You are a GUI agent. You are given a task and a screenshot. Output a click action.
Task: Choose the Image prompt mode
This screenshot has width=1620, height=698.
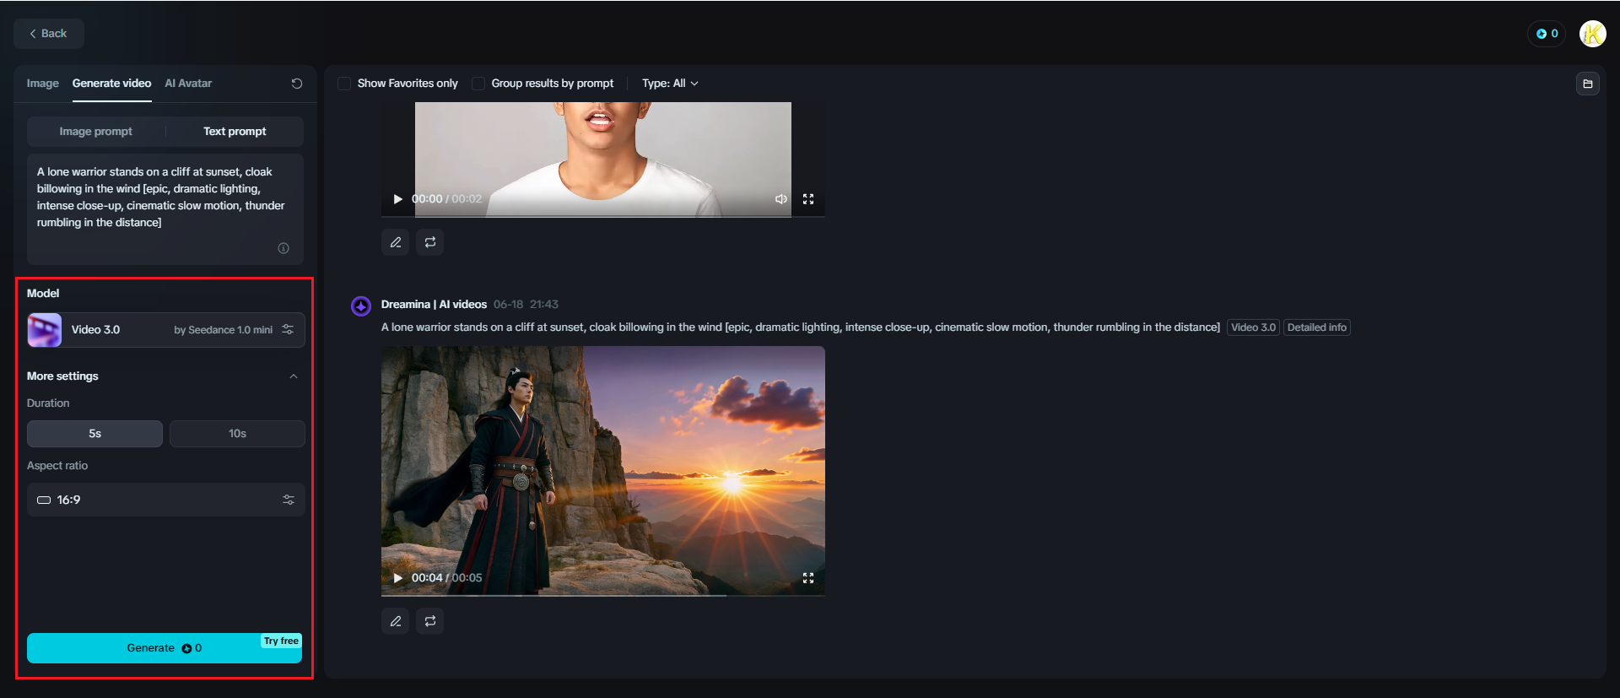pyautogui.click(x=95, y=132)
